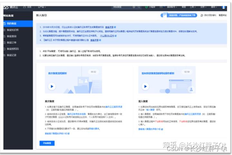Open 腾讯云云服务资源 link under 接入备案

pyautogui.click(x=192, y=114)
